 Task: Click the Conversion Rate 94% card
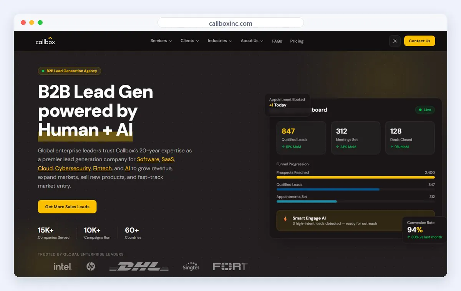(425, 230)
